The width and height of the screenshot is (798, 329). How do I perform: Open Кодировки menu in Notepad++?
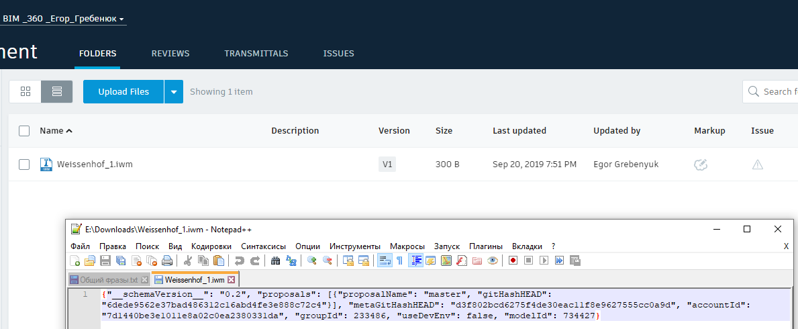click(x=211, y=246)
